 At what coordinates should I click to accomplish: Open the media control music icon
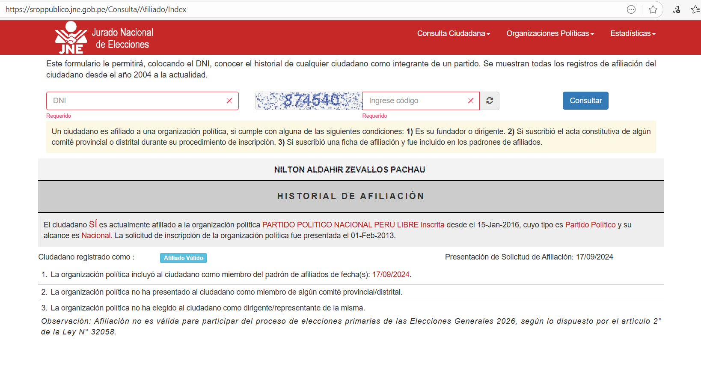pyautogui.click(x=676, y=9)
